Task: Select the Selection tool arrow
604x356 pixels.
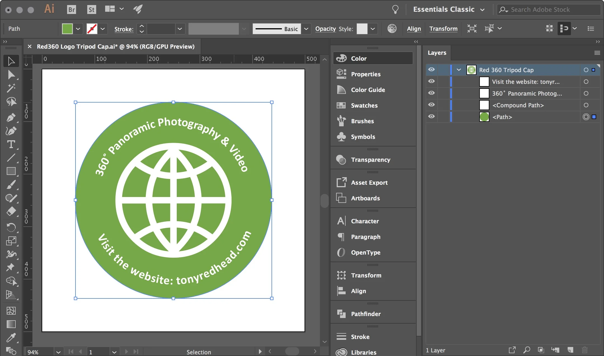Action: 11,61
